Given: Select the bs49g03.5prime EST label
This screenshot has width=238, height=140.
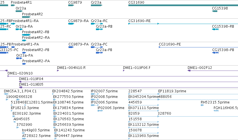Looking at the screenshot, I should click(36, 130).
